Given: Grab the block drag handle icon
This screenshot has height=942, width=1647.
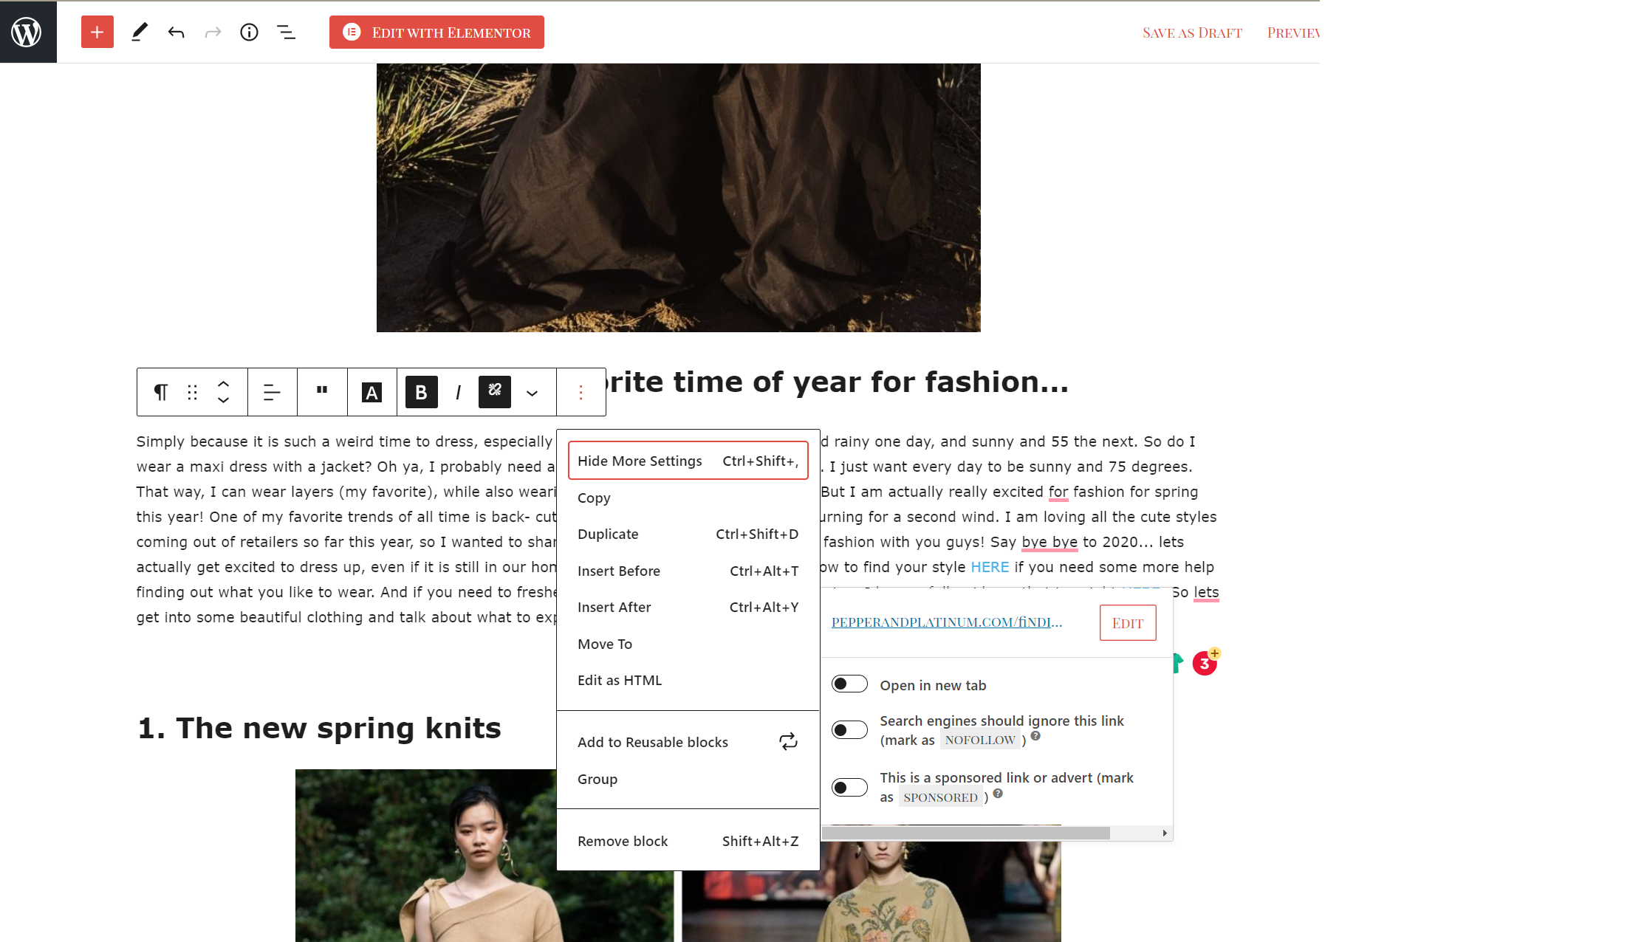Looking at the screenshot, I should (x=193, y=392).
